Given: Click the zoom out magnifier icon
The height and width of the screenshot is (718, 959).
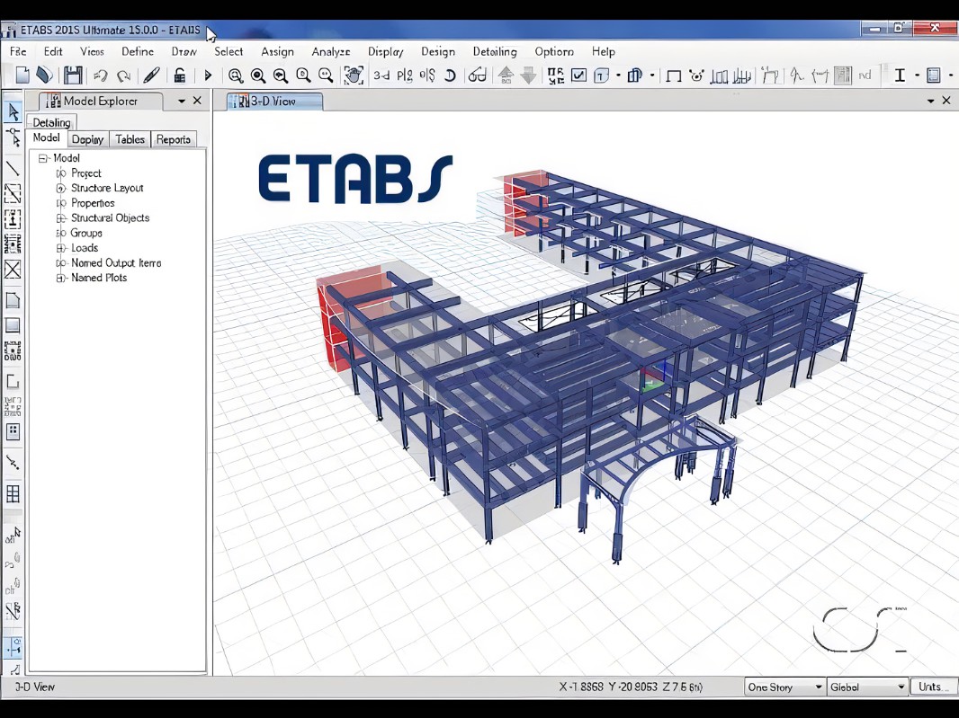Looking at the screenshot, I should (x=326, y=75).
